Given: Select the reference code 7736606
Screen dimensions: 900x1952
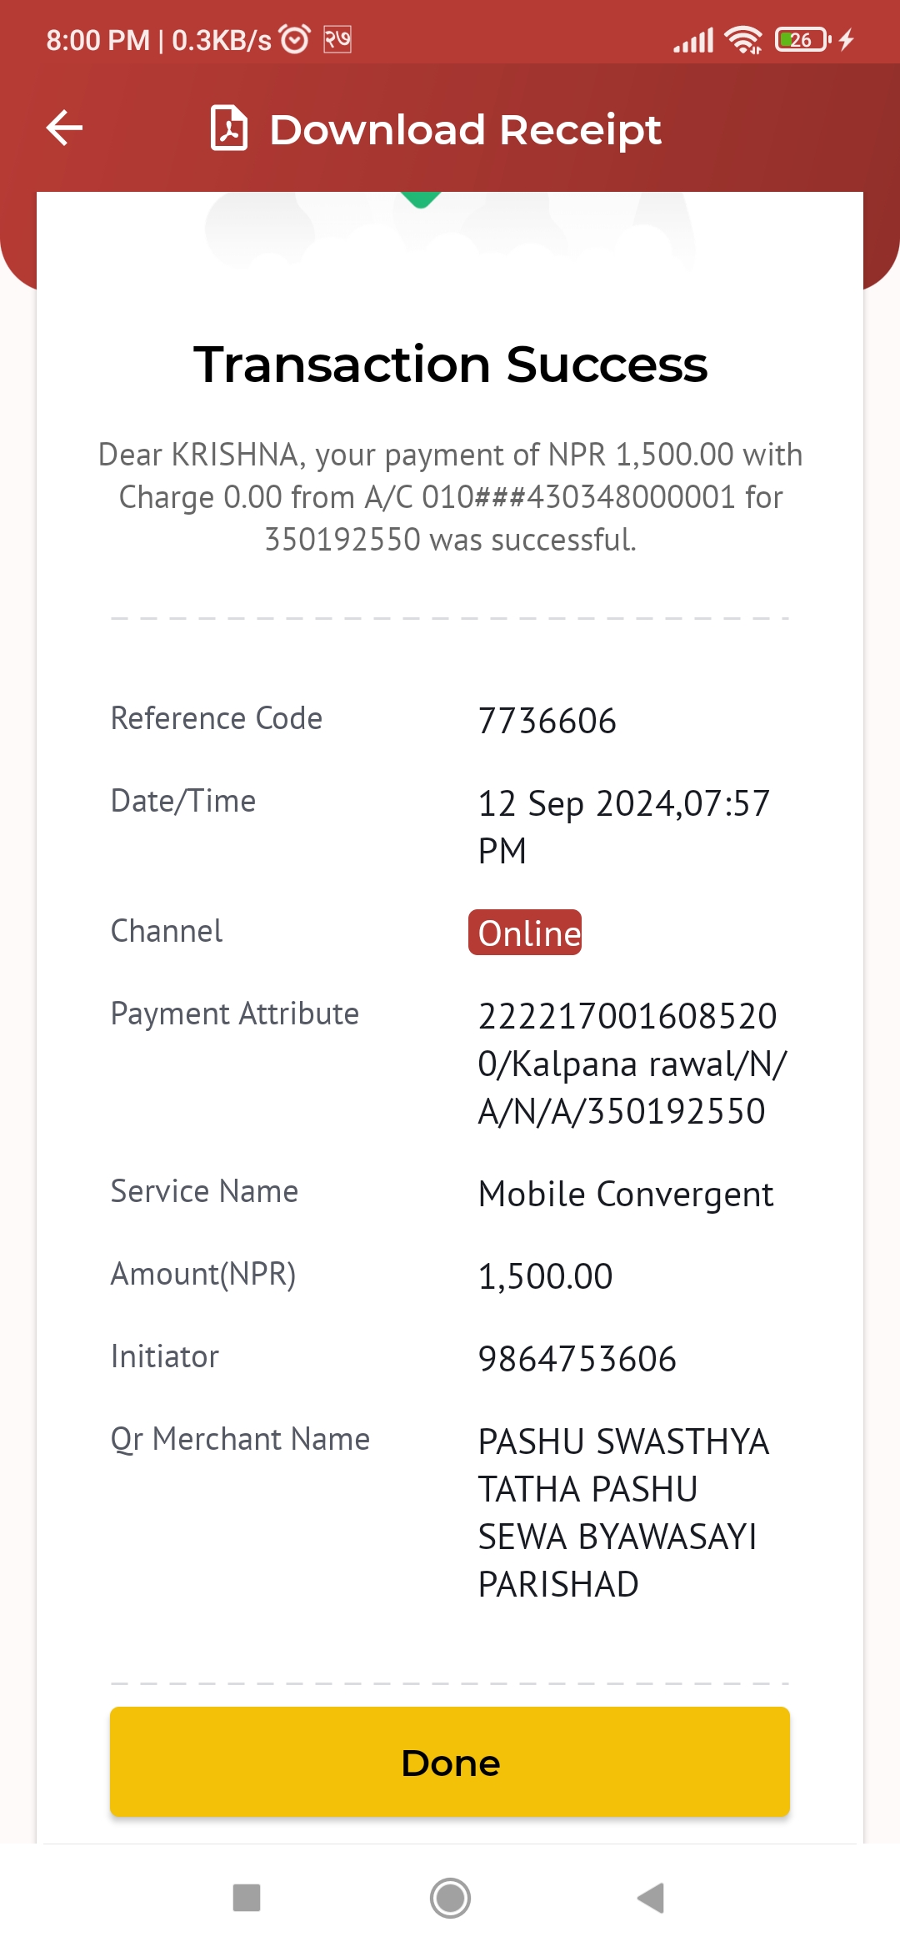Looking at the screenshot, I should tap(547, 721).
